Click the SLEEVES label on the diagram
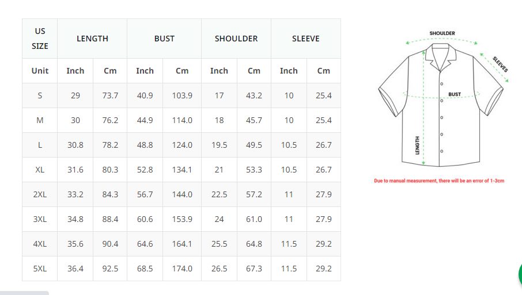Screen dimensions: 522x295 click(x=500, y=64)
